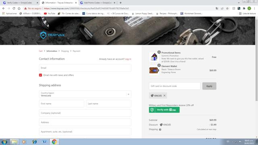This screenshot has width=258, height=145.
Task: Open the Lista de lectura reading list
Action: [247, 13]
